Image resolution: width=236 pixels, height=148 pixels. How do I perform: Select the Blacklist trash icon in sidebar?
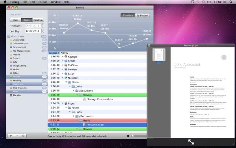11,95
